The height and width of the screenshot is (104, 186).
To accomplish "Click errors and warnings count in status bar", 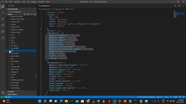I will [x=8, y=97].
